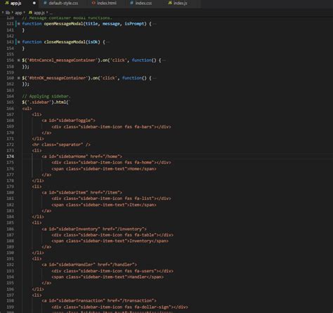This screenshot has height=313, width=333.
Task: Click the CSS icon on default-style.css tab
Action: click(46, 3)
